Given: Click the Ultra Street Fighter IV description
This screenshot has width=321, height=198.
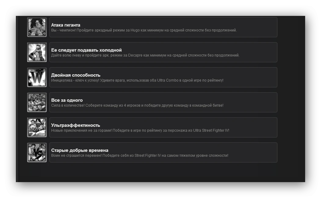Looking at the screenshot, I should (140, 130).
